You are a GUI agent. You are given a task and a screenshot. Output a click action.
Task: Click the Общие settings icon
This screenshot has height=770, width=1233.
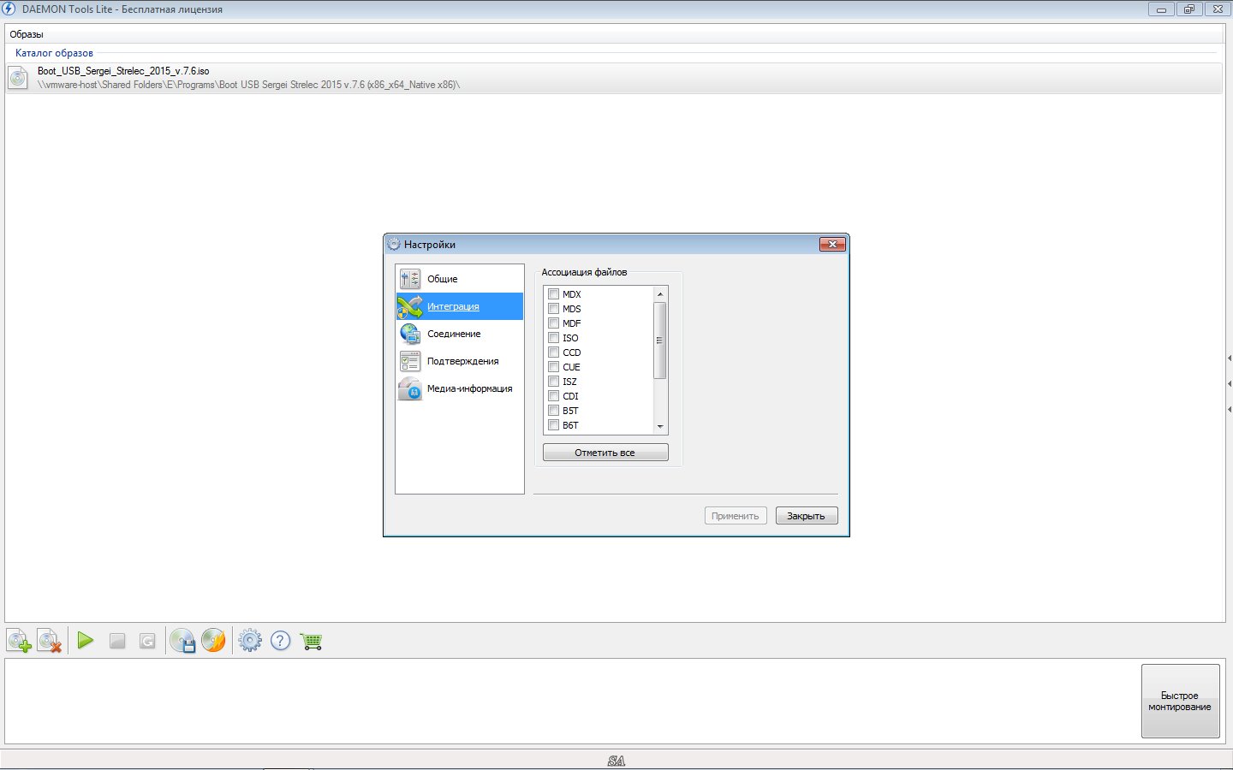pos(410,279)
